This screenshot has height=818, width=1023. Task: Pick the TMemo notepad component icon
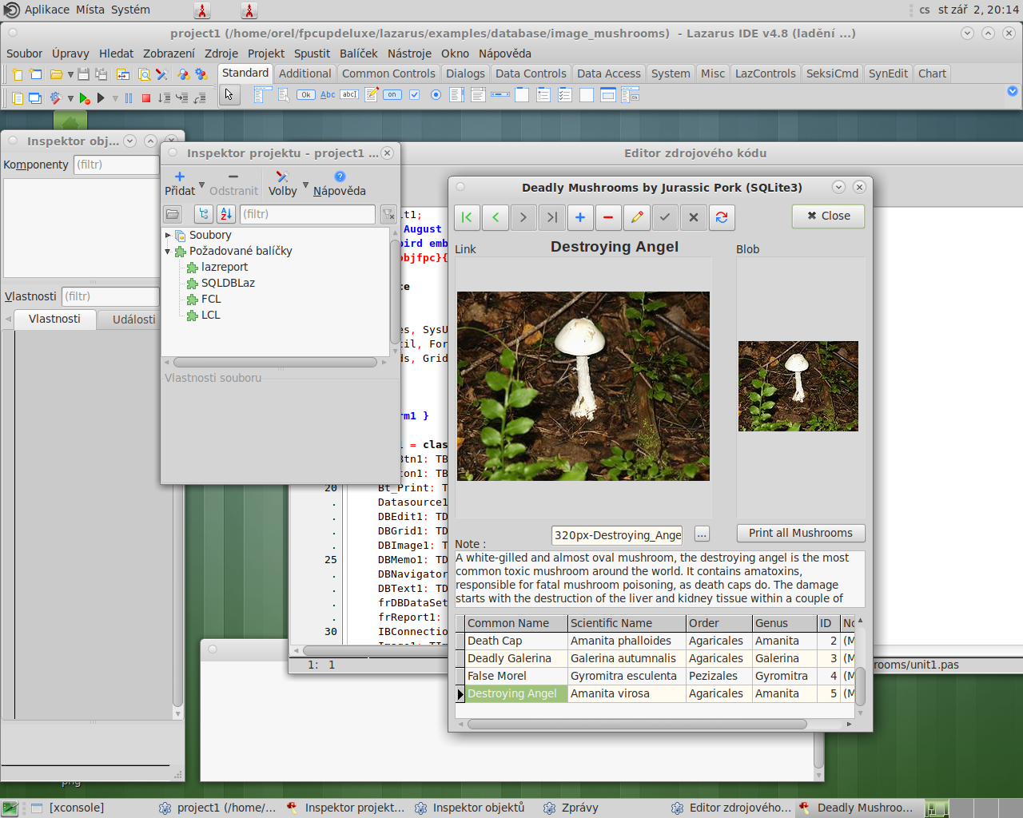coord(372,95)
